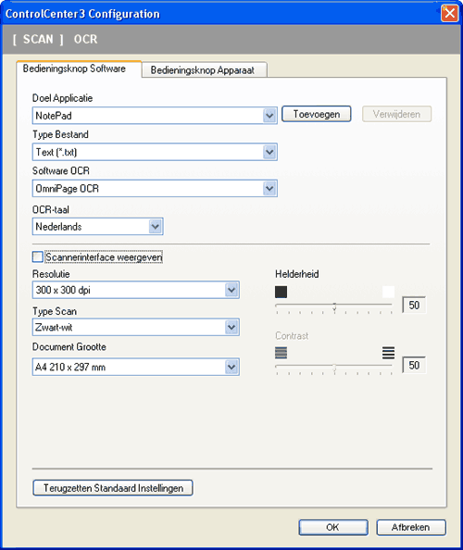This screenshot has width=463, height=550.
Task: Click the Helderheid value field showing 50
Action: 414,306
